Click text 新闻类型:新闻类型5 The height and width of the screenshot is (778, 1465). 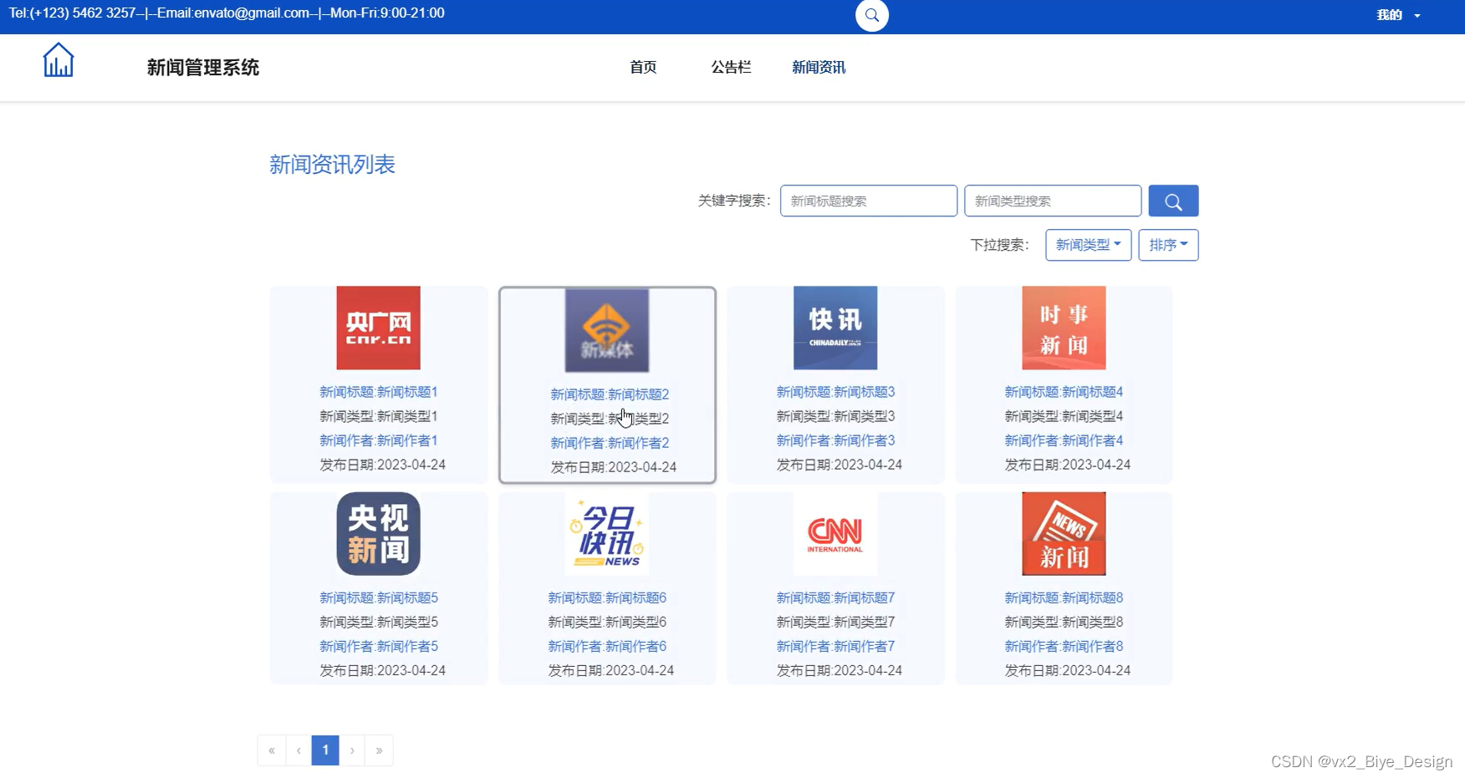(379, 622)
